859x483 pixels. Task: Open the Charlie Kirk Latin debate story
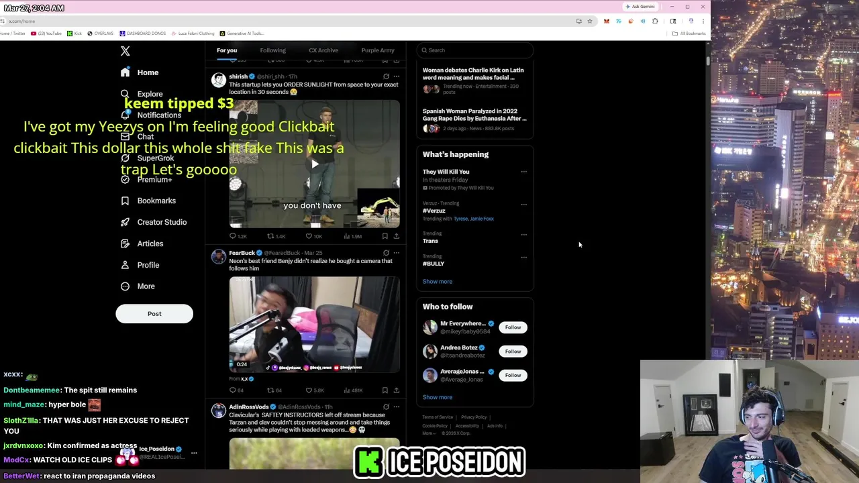(474, 81)
